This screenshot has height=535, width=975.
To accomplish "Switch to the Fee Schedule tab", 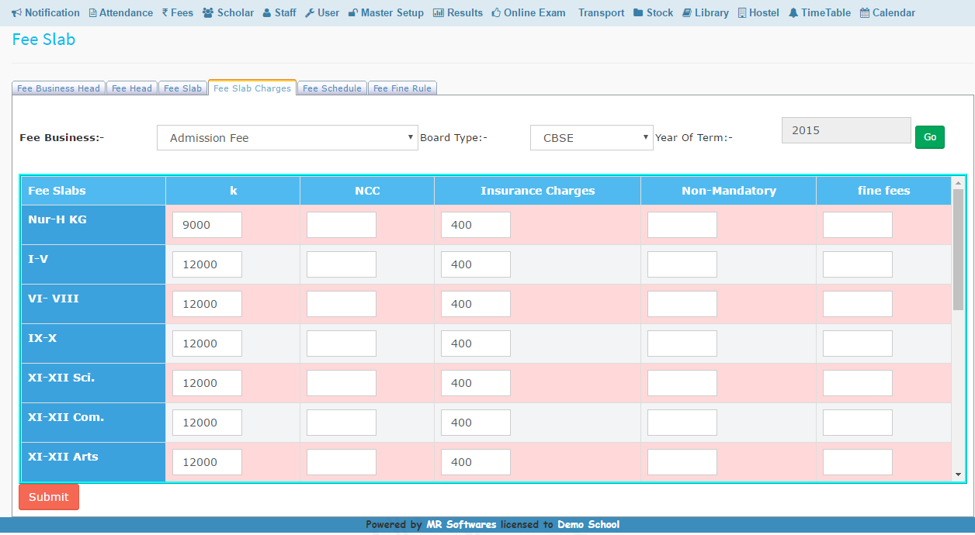I will (x=331, y=88).
